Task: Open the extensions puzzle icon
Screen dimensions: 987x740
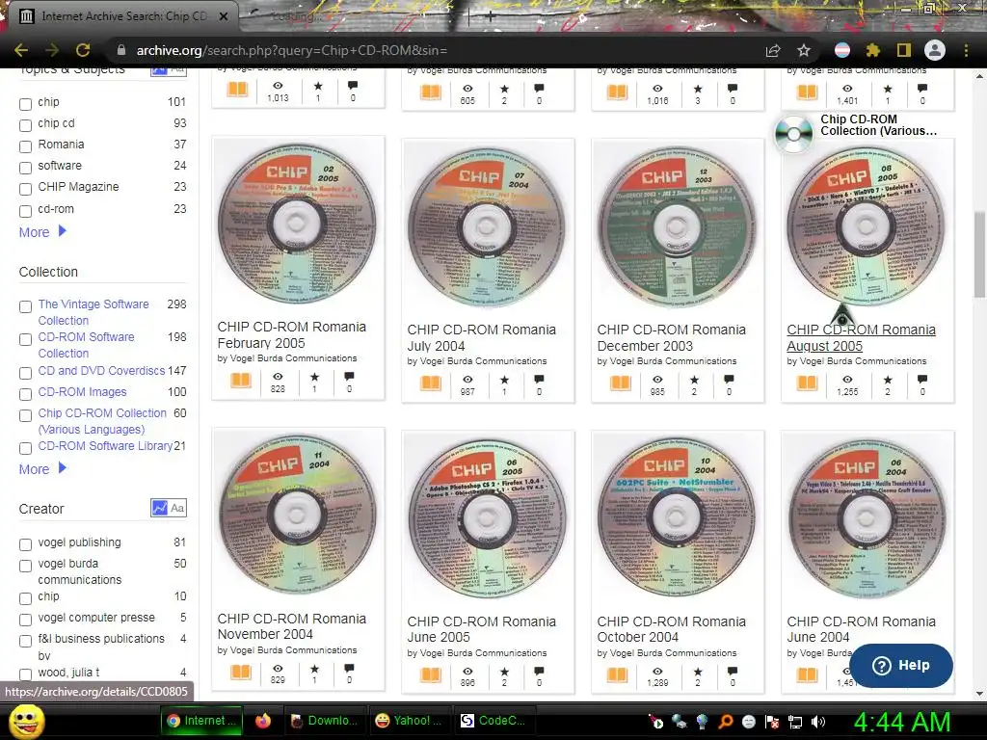Action: tap(872, 50)
